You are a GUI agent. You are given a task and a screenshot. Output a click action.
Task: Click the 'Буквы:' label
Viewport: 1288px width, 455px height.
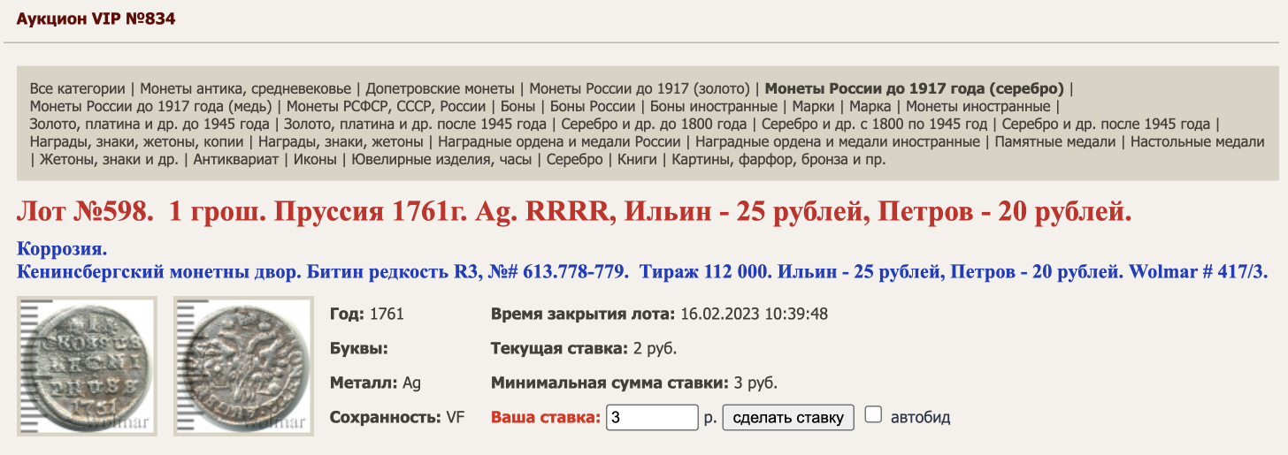[x=359, y=348]
